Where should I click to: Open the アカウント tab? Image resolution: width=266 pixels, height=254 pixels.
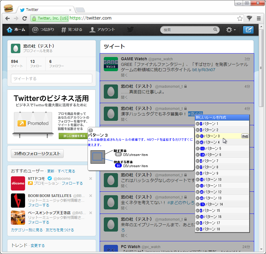click(102, 30)
